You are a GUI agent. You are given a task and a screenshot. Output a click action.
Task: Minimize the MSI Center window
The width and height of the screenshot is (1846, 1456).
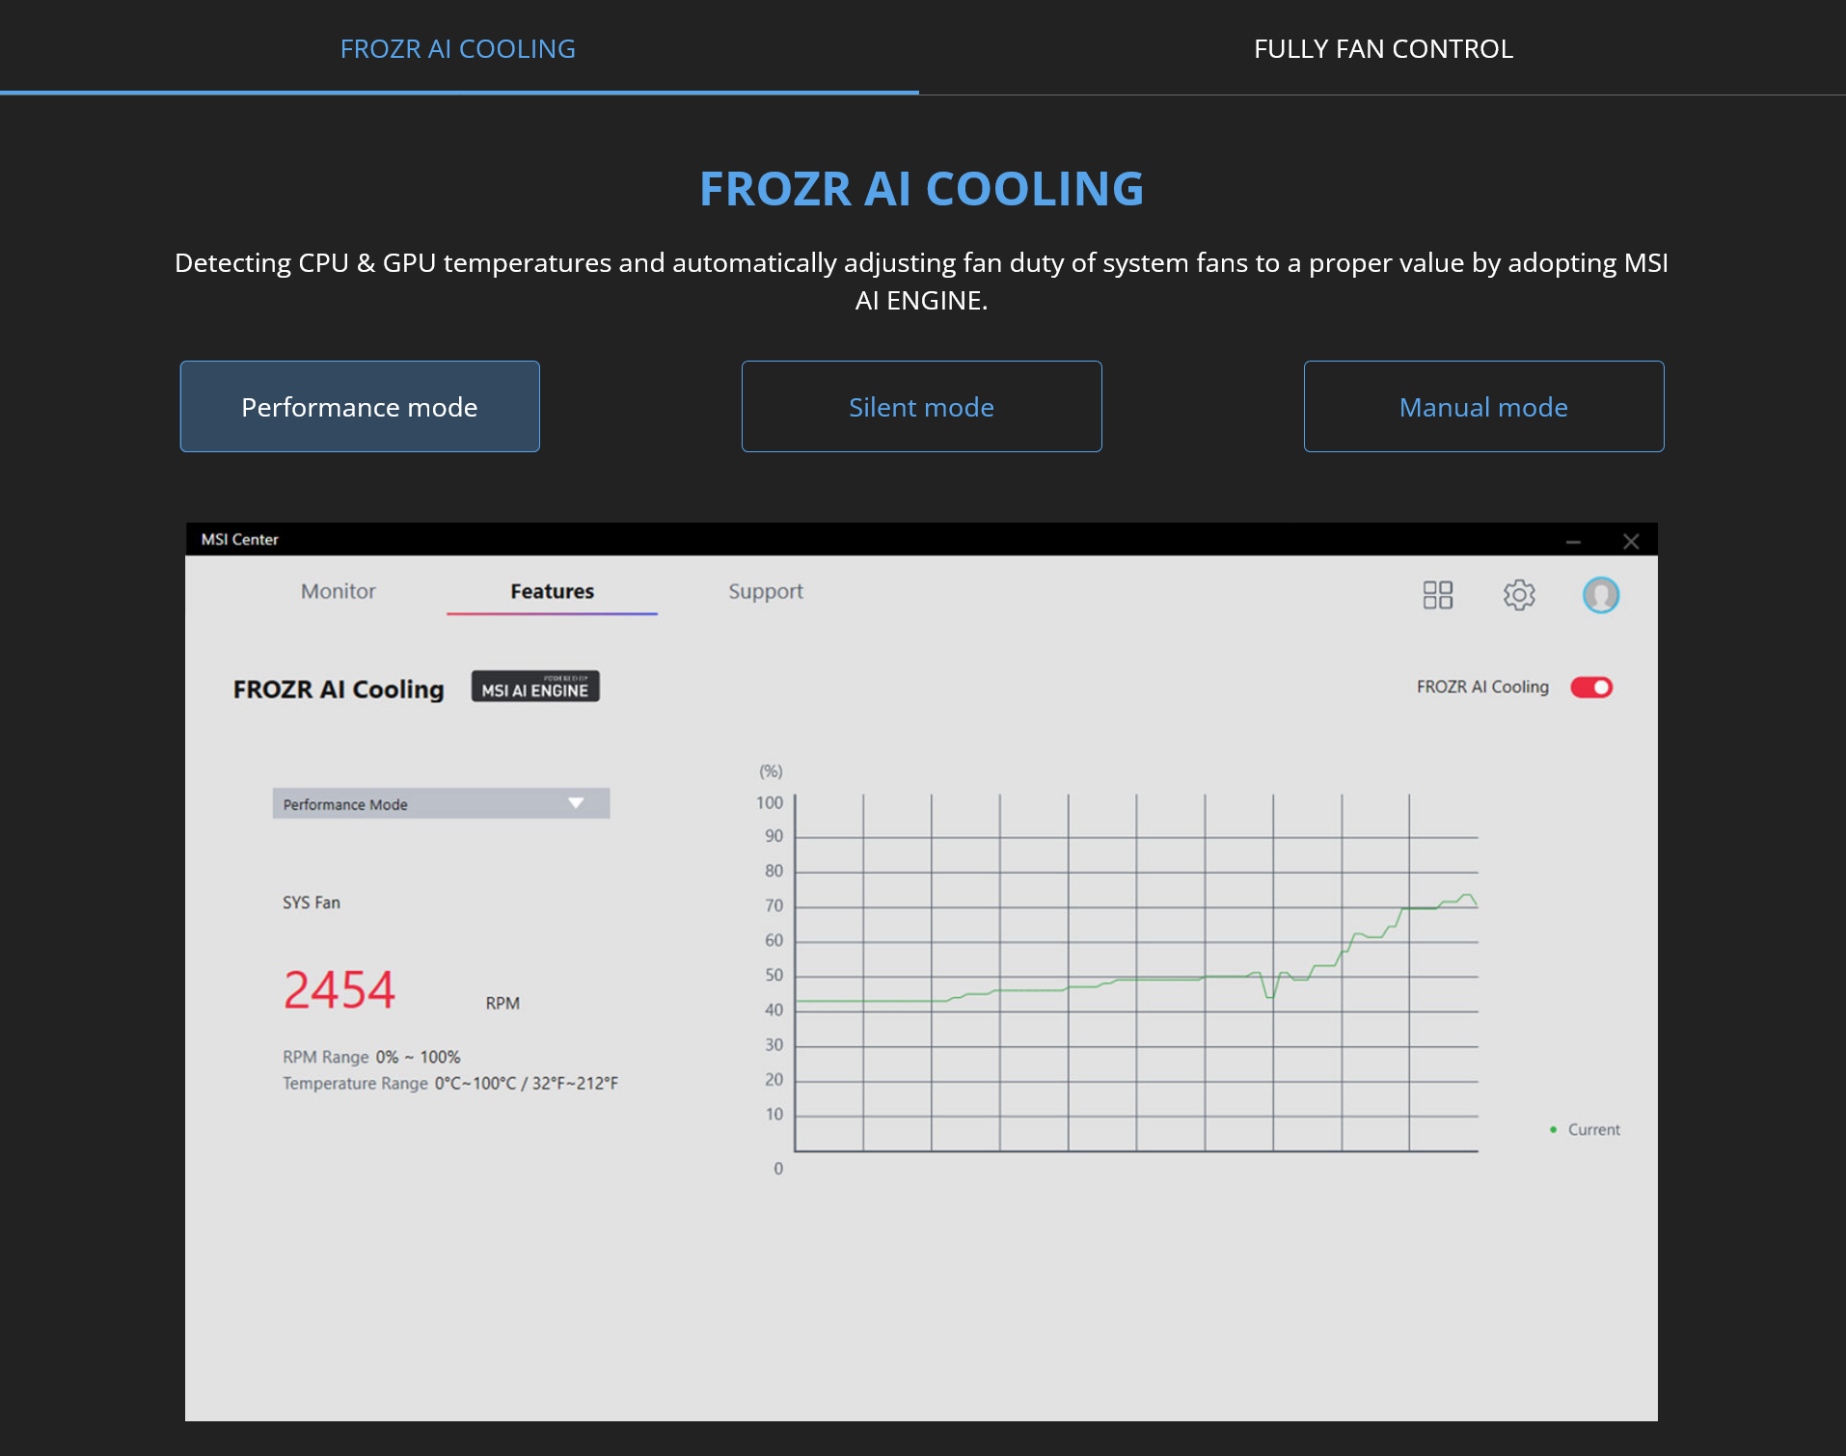(1573, 542)
